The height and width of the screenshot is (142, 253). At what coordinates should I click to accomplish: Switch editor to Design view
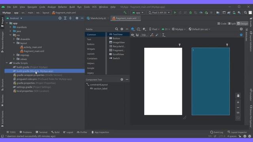(242, 24)
